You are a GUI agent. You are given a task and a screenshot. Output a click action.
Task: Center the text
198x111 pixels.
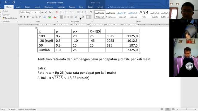pyautogui.click(x=65, y=17)
